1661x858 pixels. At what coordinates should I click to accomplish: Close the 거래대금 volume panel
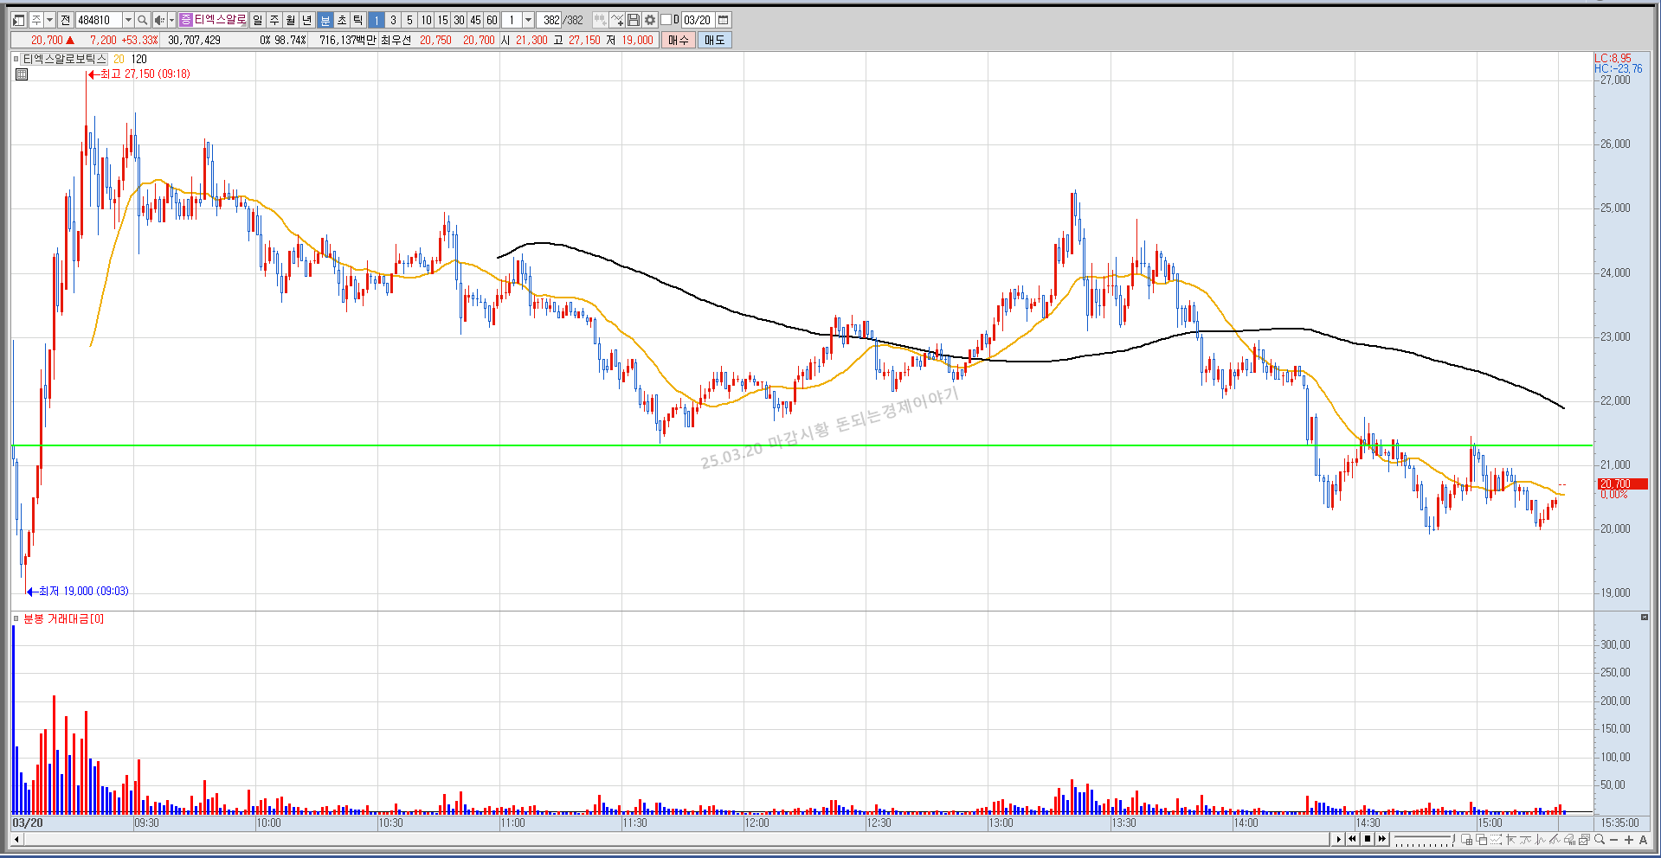1644,618
